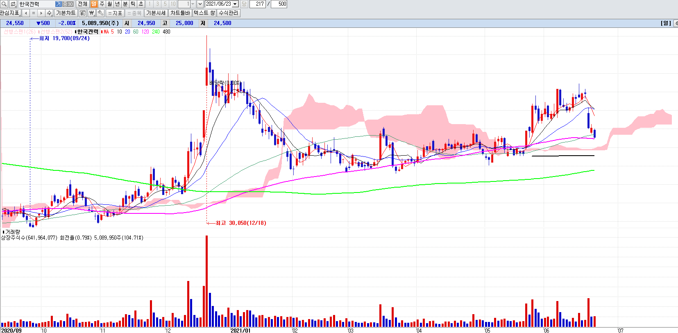Click the next arrow playback button

[41, 13]
